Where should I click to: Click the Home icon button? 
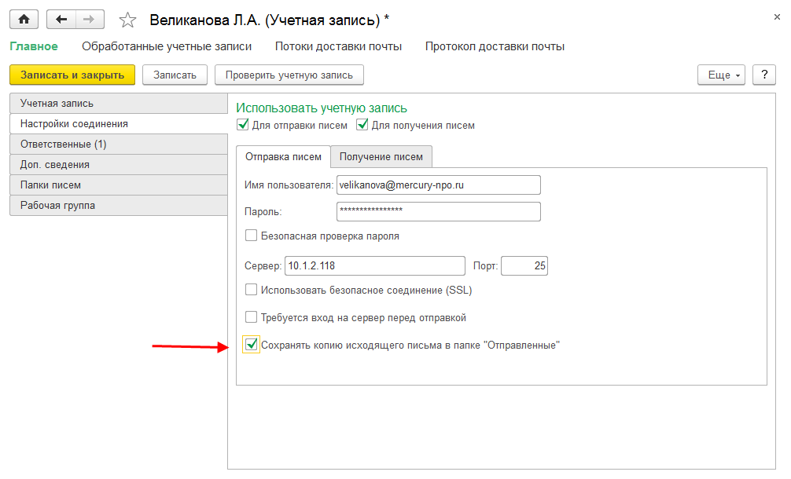coord(24,19)
